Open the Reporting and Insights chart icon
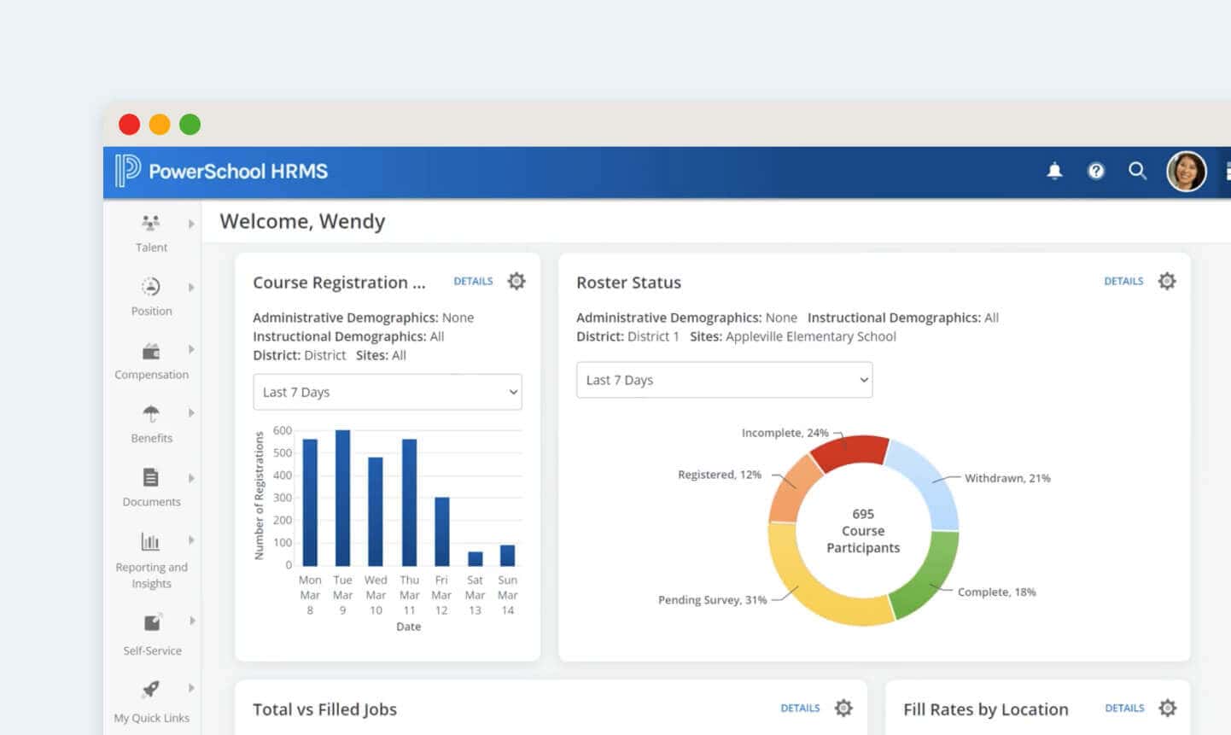The image size is (1231, 735). tap(150, 541)
